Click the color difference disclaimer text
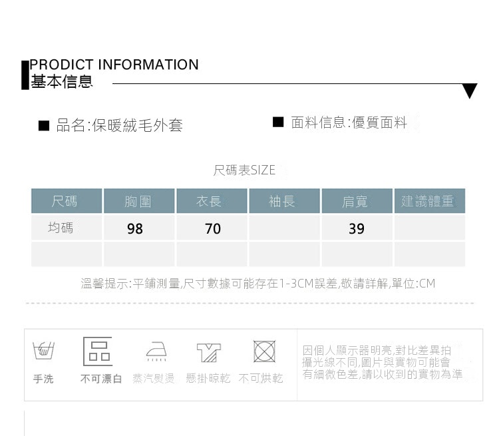Screen dimensions: 499x436 tap(382, 362)
